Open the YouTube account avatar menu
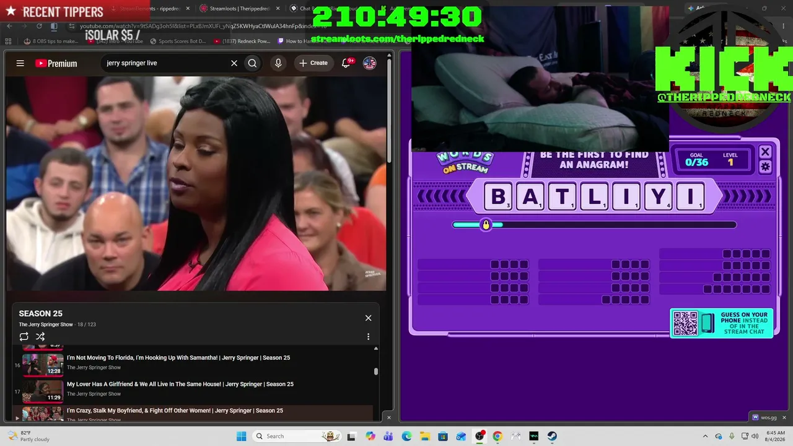793x446 pixels. (370, 63)
